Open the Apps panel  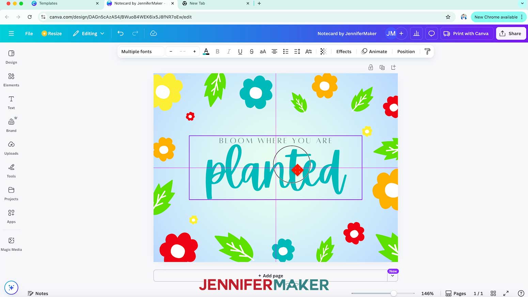click(11, 216)
